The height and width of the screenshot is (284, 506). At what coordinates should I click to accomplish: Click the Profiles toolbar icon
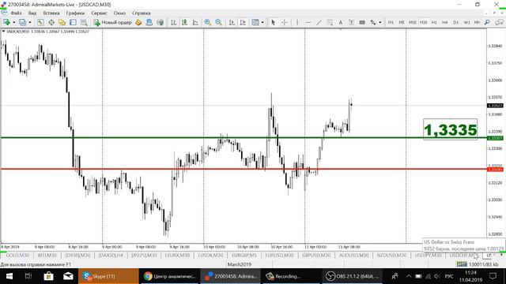click(x=22, y=22)
